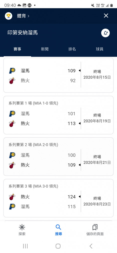Open series game 2 card (MIA 2-0)
117x253 pixels.
pos(59,157)
